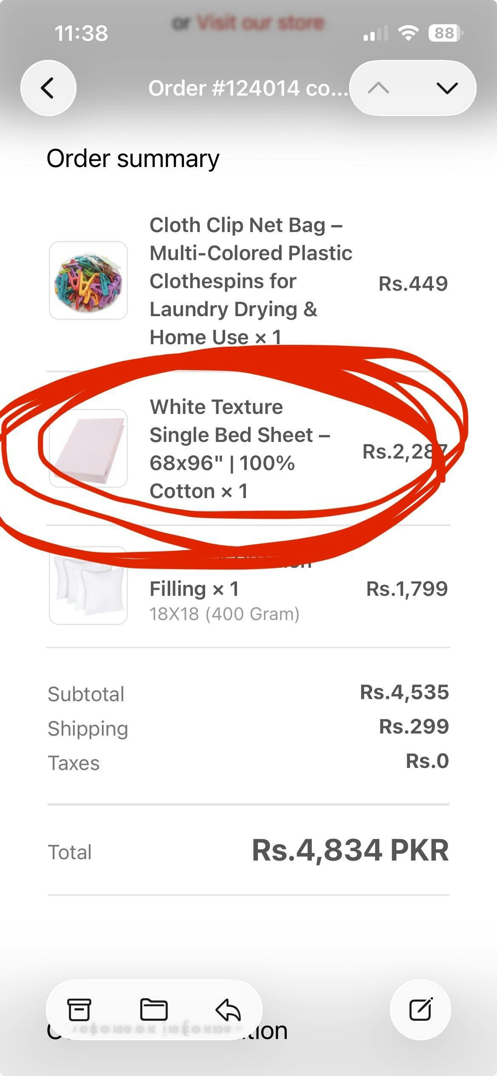497x1076 pixels.
Task: Move email using the folder icon
Action: (x=154, y=1009)
